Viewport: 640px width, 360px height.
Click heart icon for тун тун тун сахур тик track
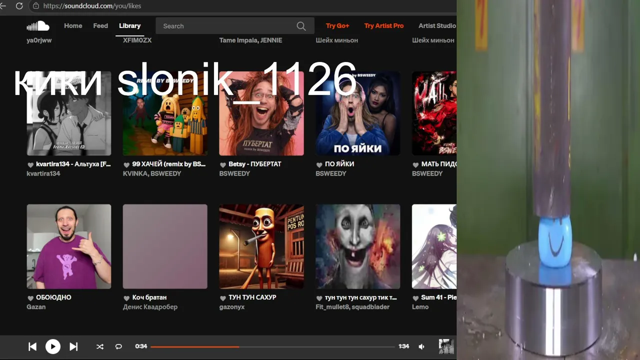319,298
